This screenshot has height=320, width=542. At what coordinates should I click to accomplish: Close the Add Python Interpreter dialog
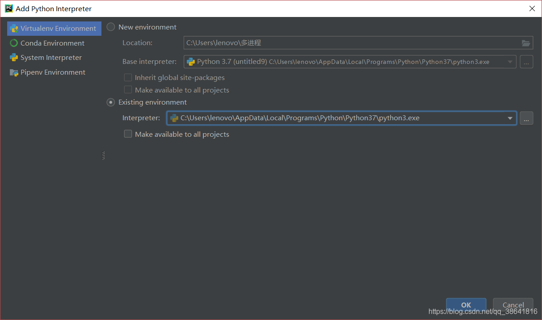coord(532,8)
